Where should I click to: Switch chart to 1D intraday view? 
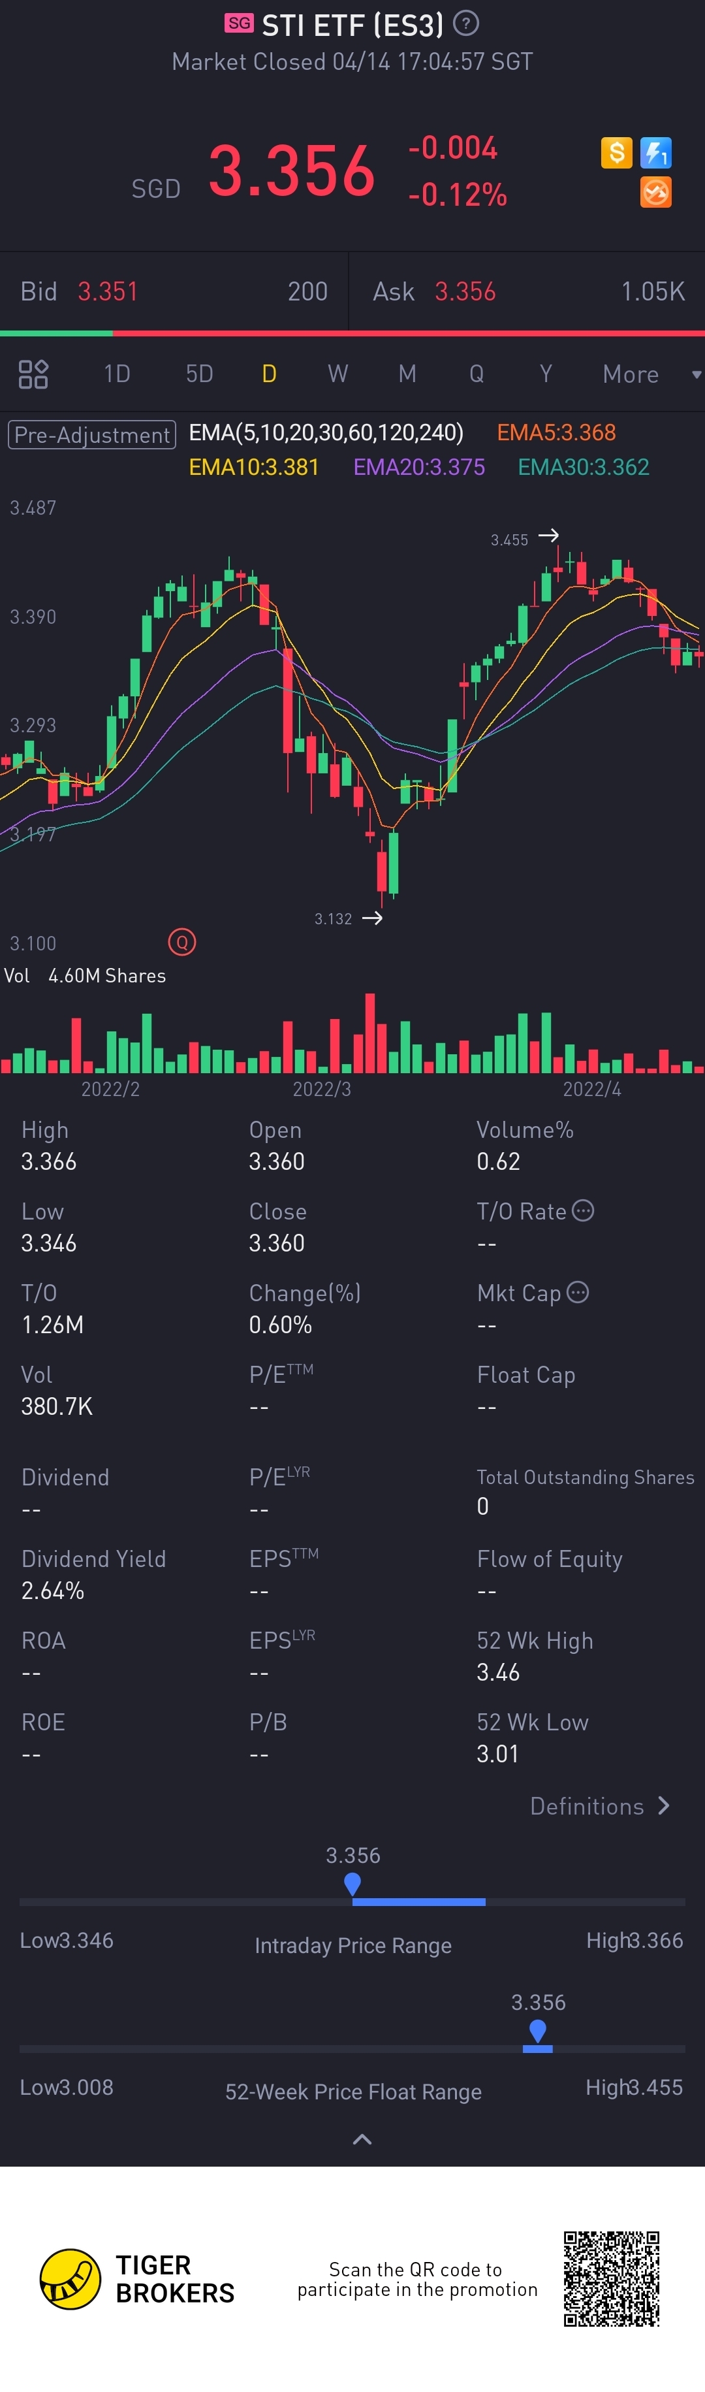pyautogui.click(x=117, y=374)
